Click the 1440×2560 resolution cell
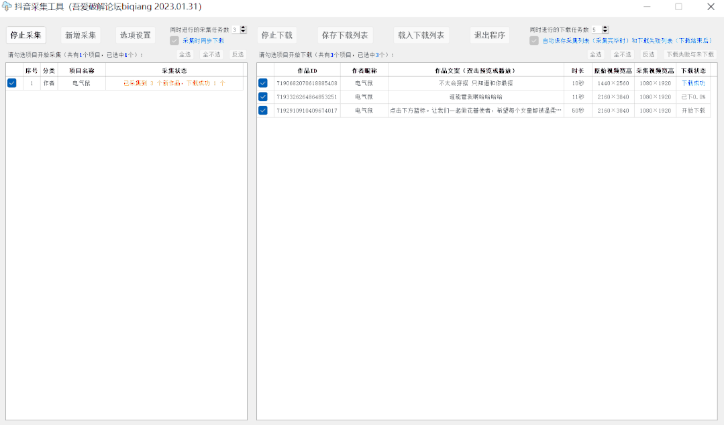Image resolution: width=724 pixels, height=425 pixels. pyautogui.click(x=613, y=83)
